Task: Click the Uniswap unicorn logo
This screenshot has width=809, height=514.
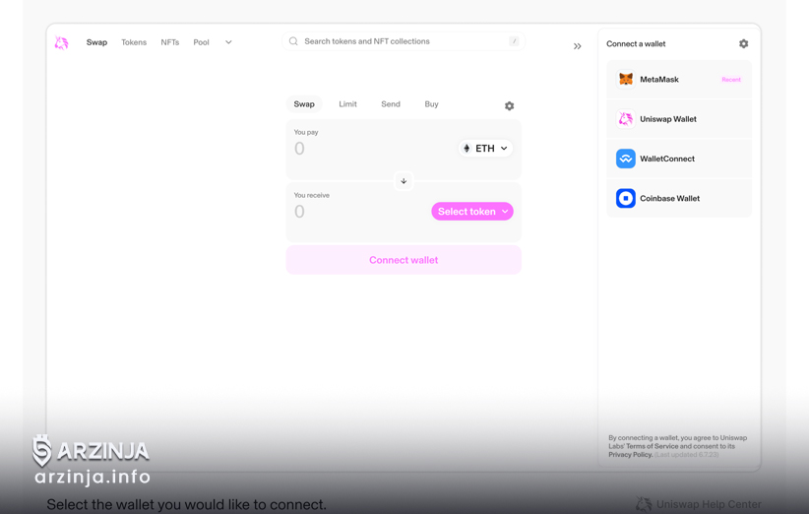Action: [61, 42]
